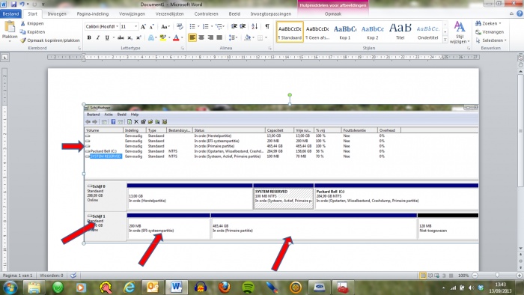The height and width of the screenshot is (295, 524).
Task: Apply the Geen afs... style
Action: click(317, 32)
